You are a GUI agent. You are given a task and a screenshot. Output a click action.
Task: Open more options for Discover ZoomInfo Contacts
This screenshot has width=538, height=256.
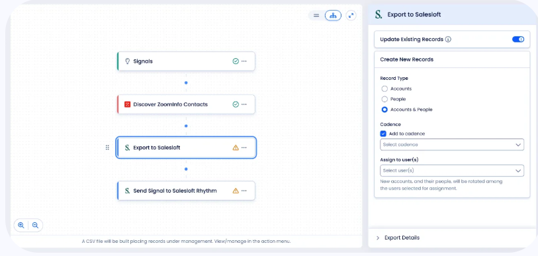[244, 104]
